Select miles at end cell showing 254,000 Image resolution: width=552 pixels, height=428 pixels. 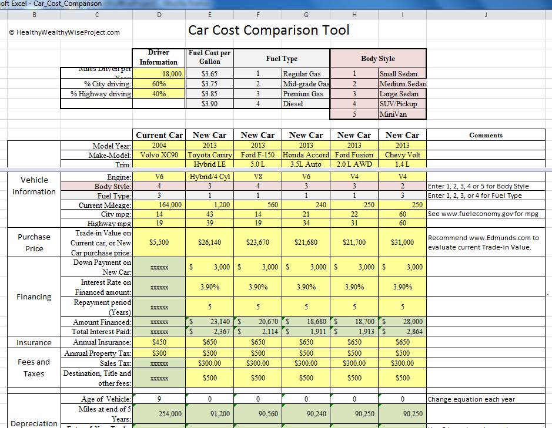coord(159,414)
